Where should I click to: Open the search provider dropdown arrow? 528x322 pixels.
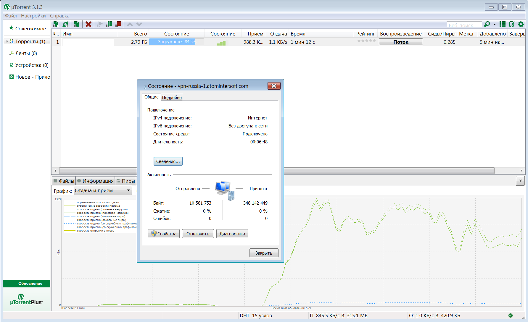(495, 25)
